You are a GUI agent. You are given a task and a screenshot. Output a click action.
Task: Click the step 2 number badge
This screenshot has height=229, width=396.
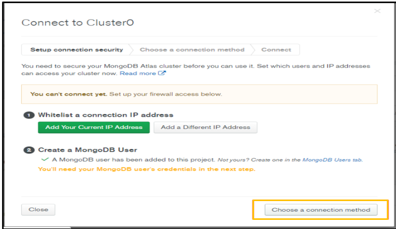(29, 150)
